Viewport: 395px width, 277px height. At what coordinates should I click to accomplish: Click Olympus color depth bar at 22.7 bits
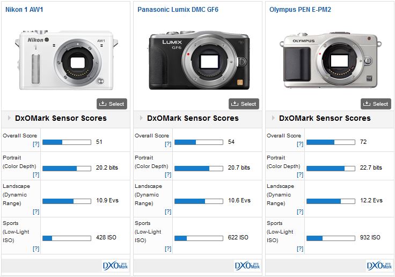coord(331,169)
